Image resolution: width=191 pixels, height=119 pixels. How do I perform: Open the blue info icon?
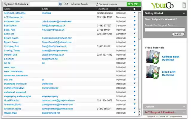[x=60, y=4]
